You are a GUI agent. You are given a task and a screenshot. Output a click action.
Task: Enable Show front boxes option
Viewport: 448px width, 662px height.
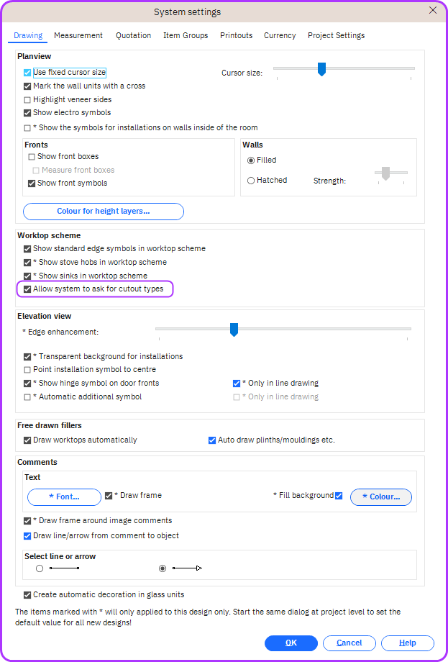32,157
